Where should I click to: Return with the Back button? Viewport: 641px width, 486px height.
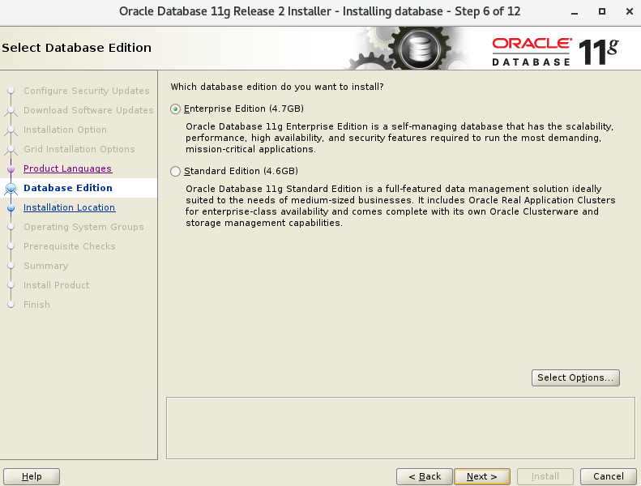[x=425, y=476]
